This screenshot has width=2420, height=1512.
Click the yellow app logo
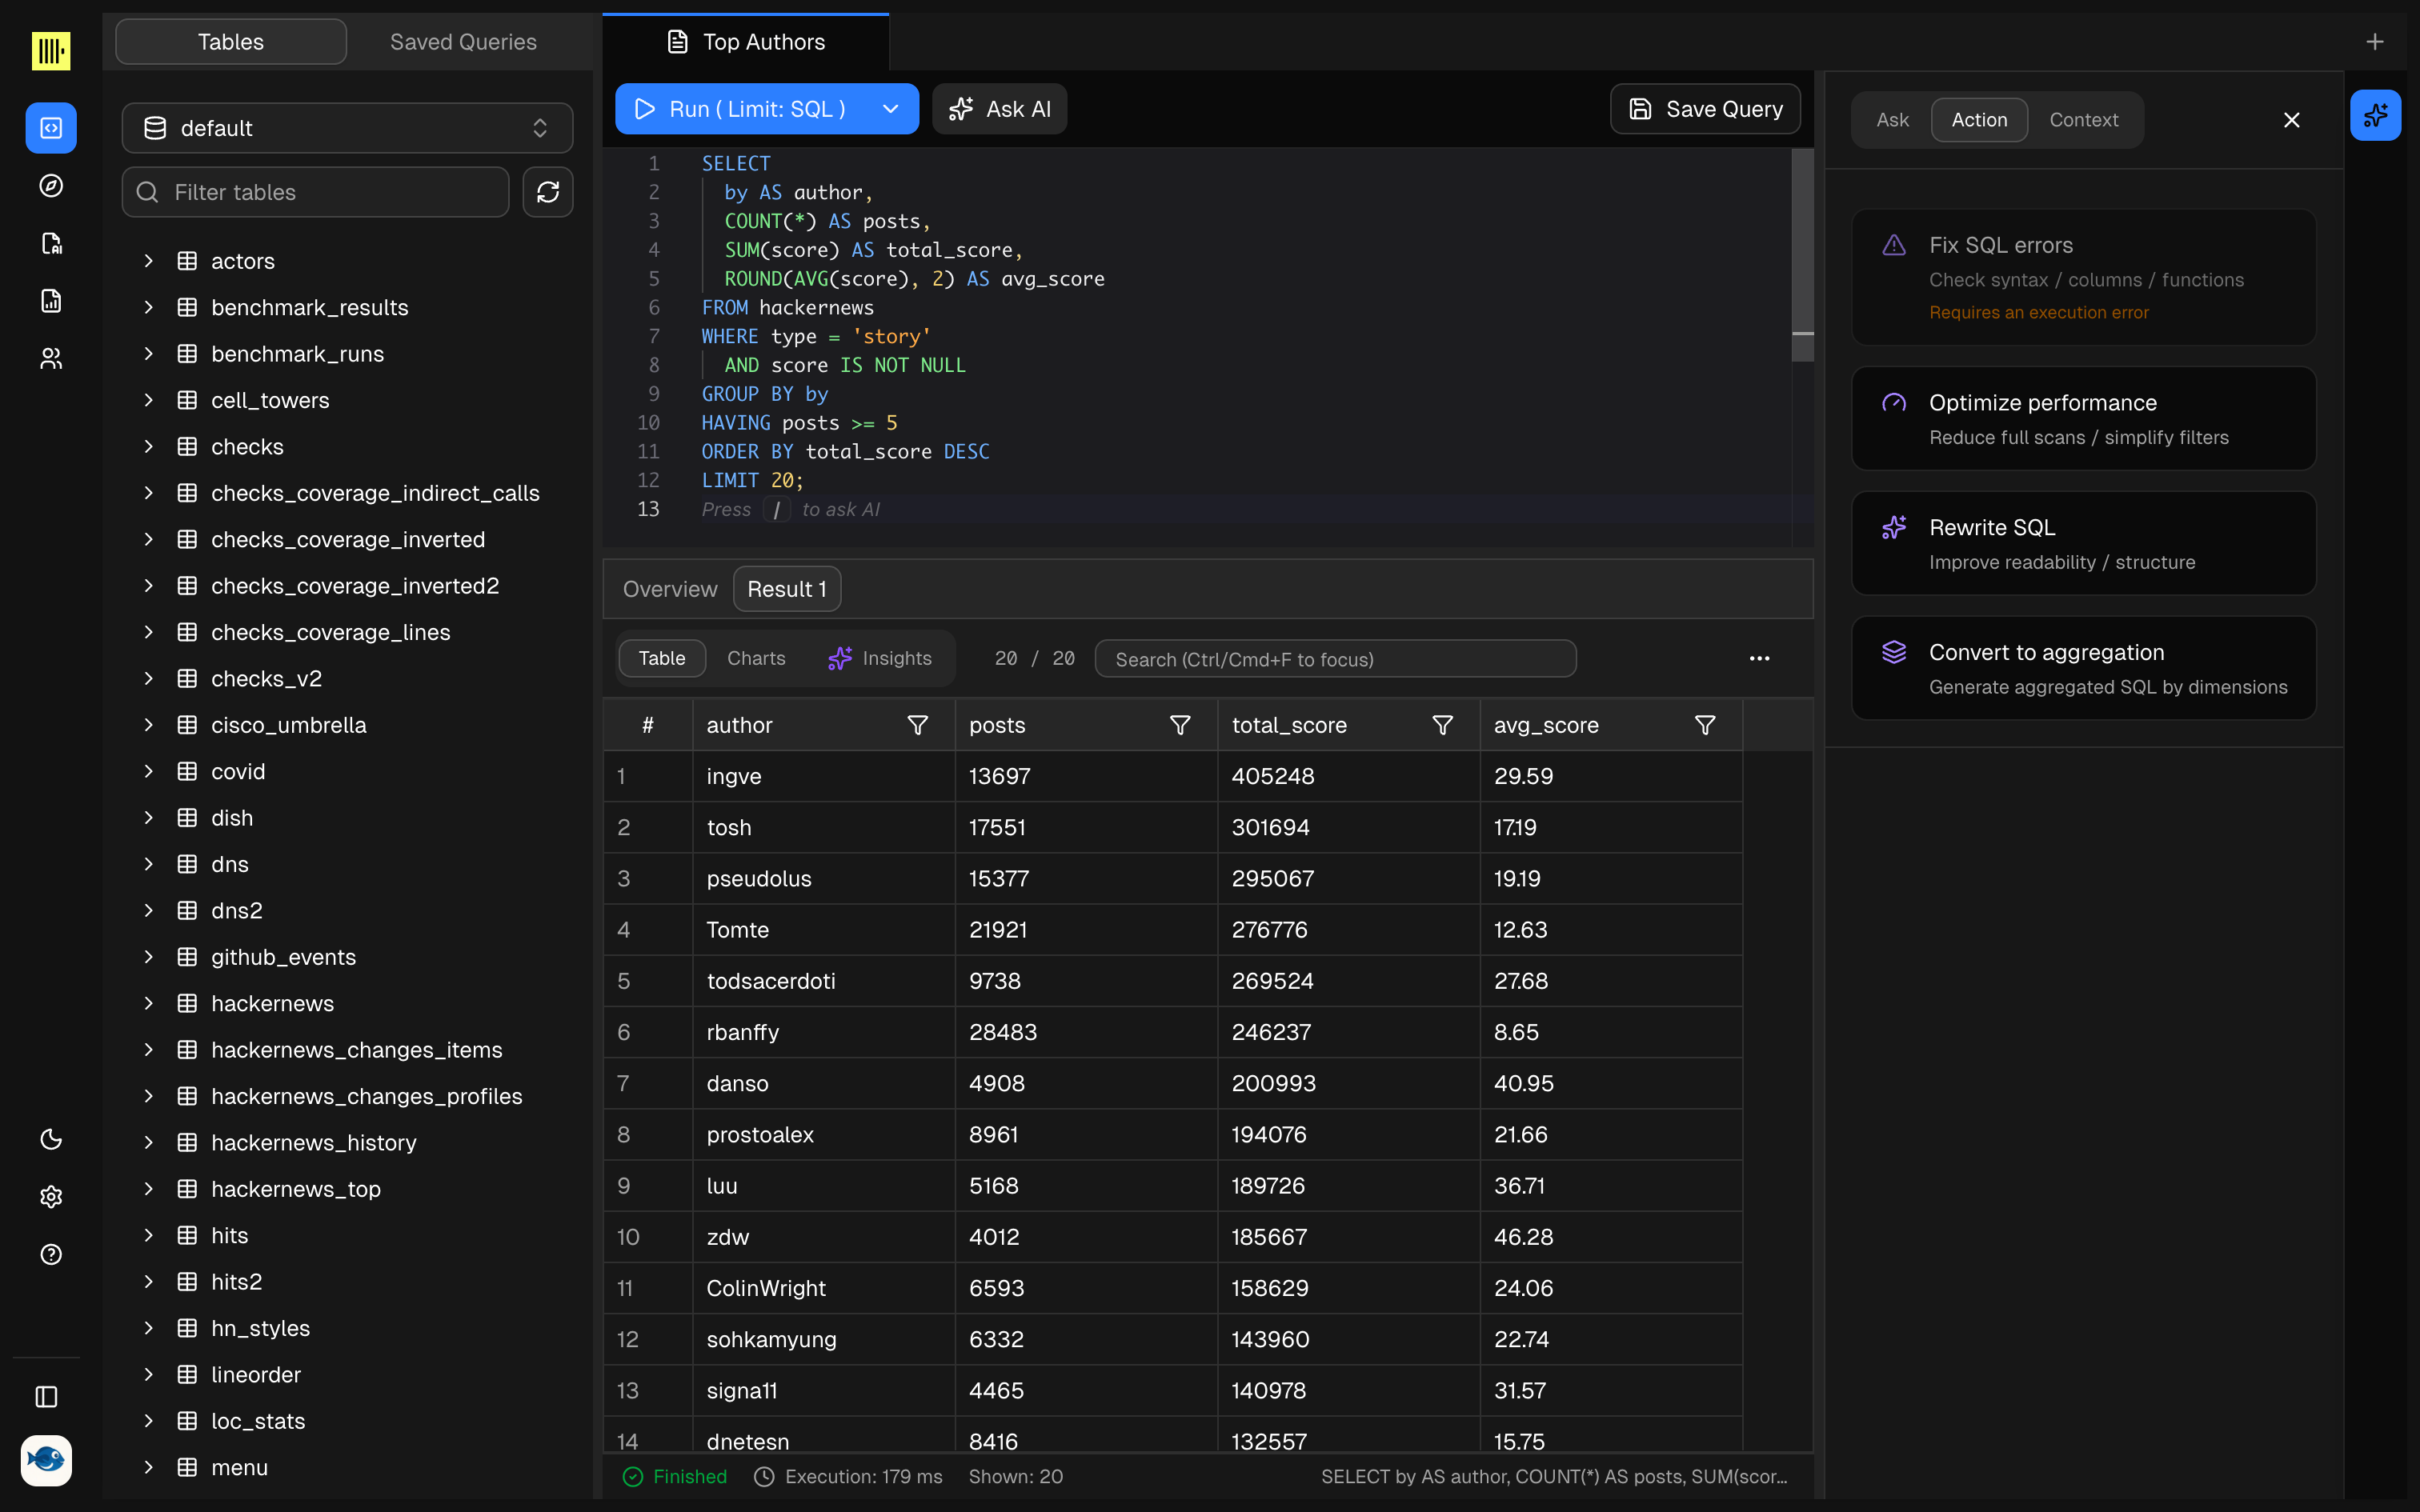51,50
